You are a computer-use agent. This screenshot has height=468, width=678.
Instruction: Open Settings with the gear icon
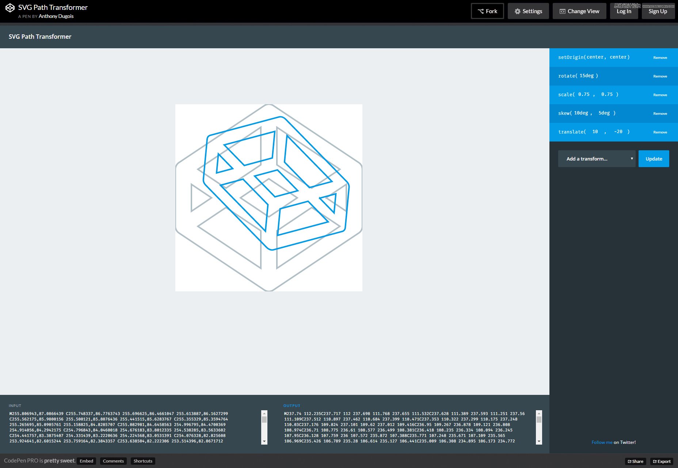[x=528, y=11]
